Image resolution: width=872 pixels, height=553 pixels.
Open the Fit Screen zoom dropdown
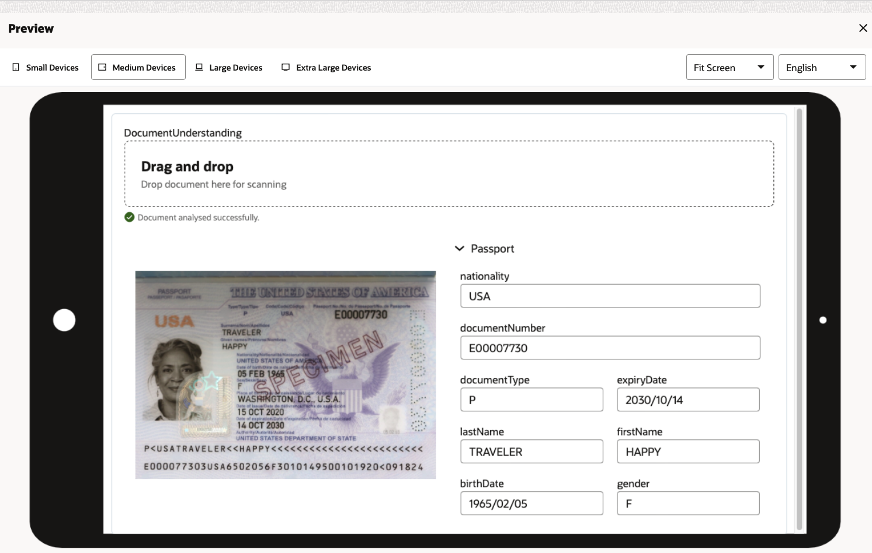[729, 68]
